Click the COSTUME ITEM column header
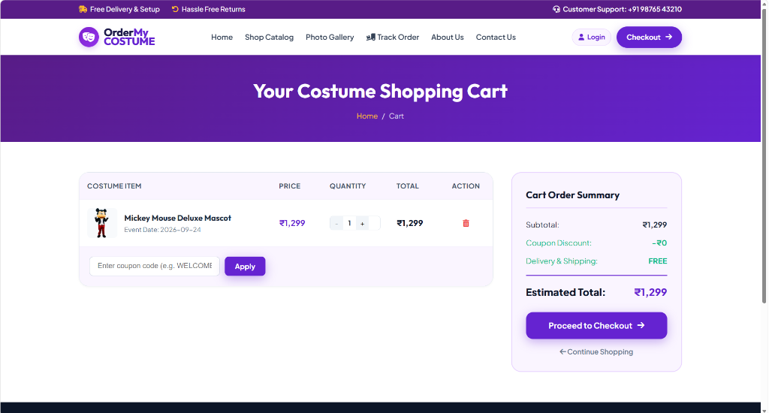 pos(114,186)
